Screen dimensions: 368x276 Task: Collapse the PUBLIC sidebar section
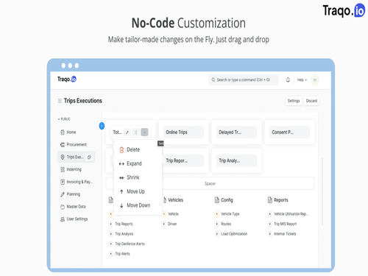click(64, 119)
